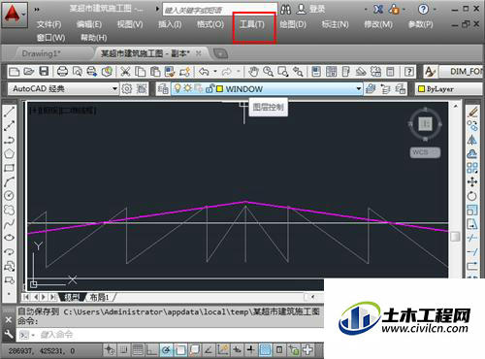485x359 pixels.
Task: Create a new drawing from standard toolbar
Action: (14, 72)
